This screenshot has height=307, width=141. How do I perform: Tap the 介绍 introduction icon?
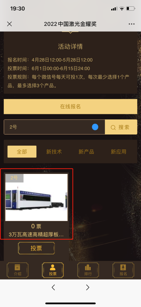point(18,270)
